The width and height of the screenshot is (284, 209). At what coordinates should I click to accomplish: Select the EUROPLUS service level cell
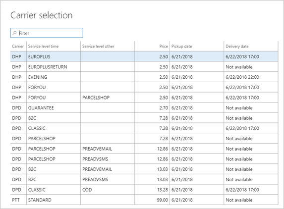pos(54,56)
